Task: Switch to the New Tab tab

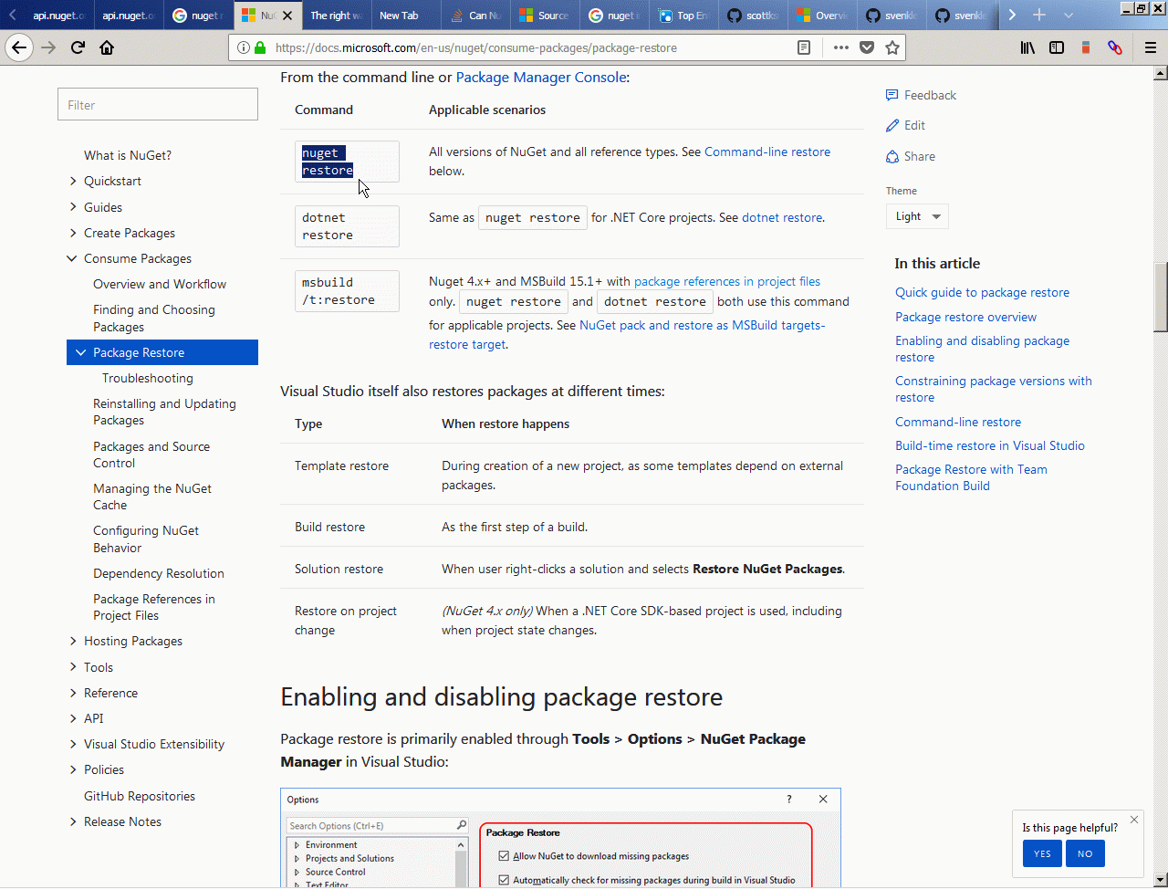Action: coord(404,16)
